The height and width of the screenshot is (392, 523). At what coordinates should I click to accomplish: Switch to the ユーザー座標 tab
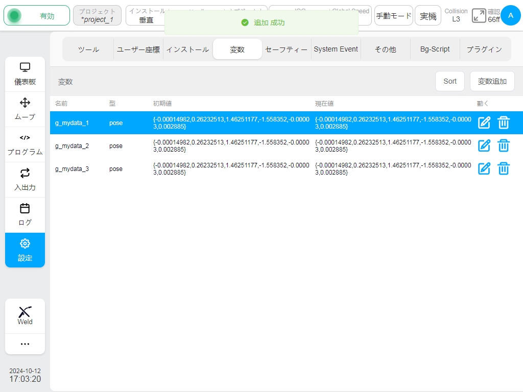138,50
